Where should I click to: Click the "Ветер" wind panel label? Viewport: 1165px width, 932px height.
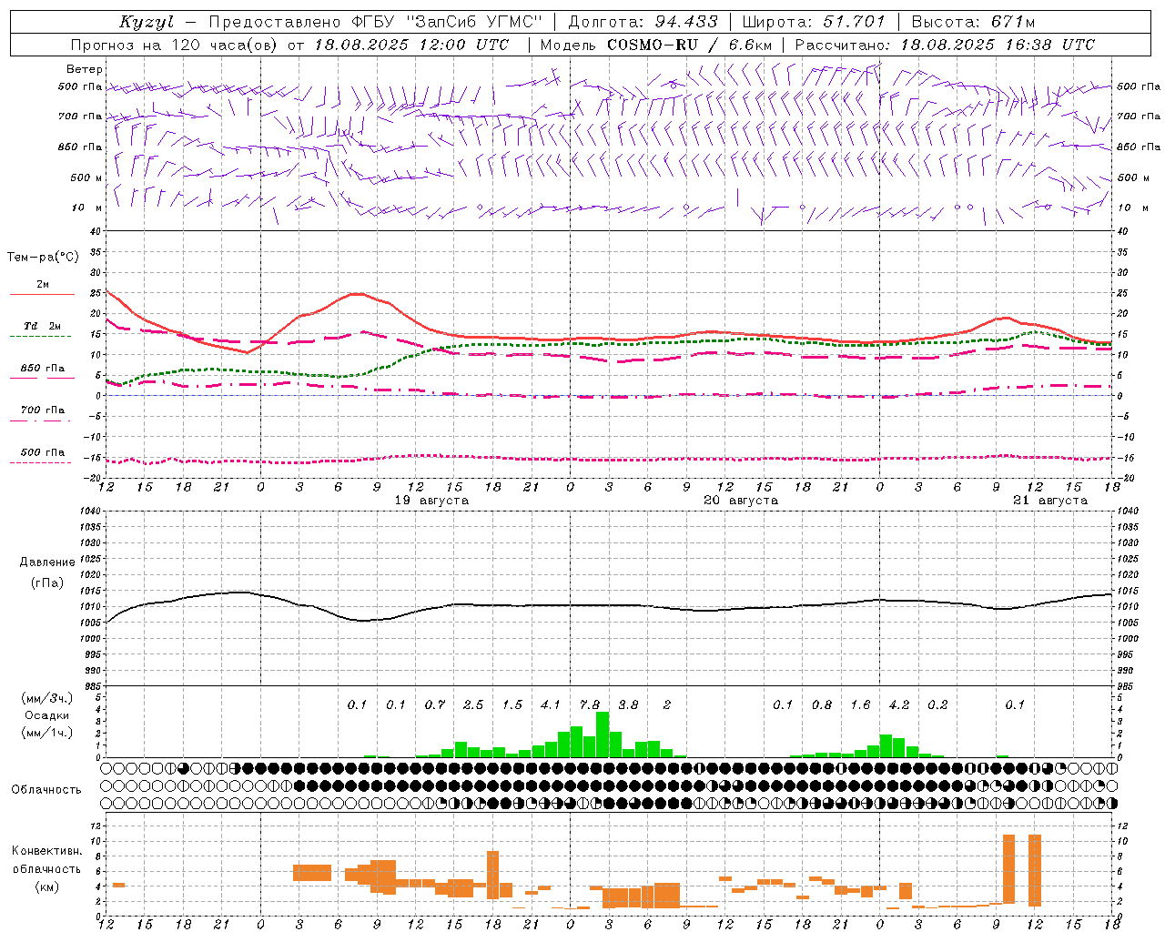click(x=84, y=69)
